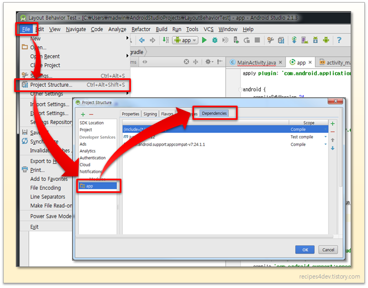Open Signing tab in Project Structure
This screenshot has width=368, height=288.
[x=150, y=114]
